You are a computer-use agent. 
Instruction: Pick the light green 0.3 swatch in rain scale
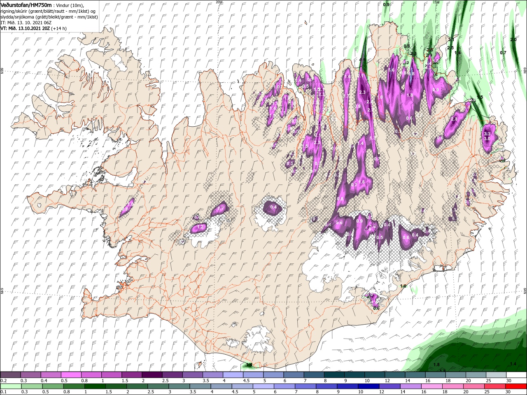(32, 386)
